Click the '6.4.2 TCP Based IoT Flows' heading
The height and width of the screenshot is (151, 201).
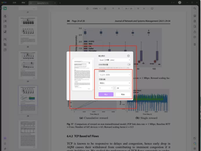click(83, 136)
